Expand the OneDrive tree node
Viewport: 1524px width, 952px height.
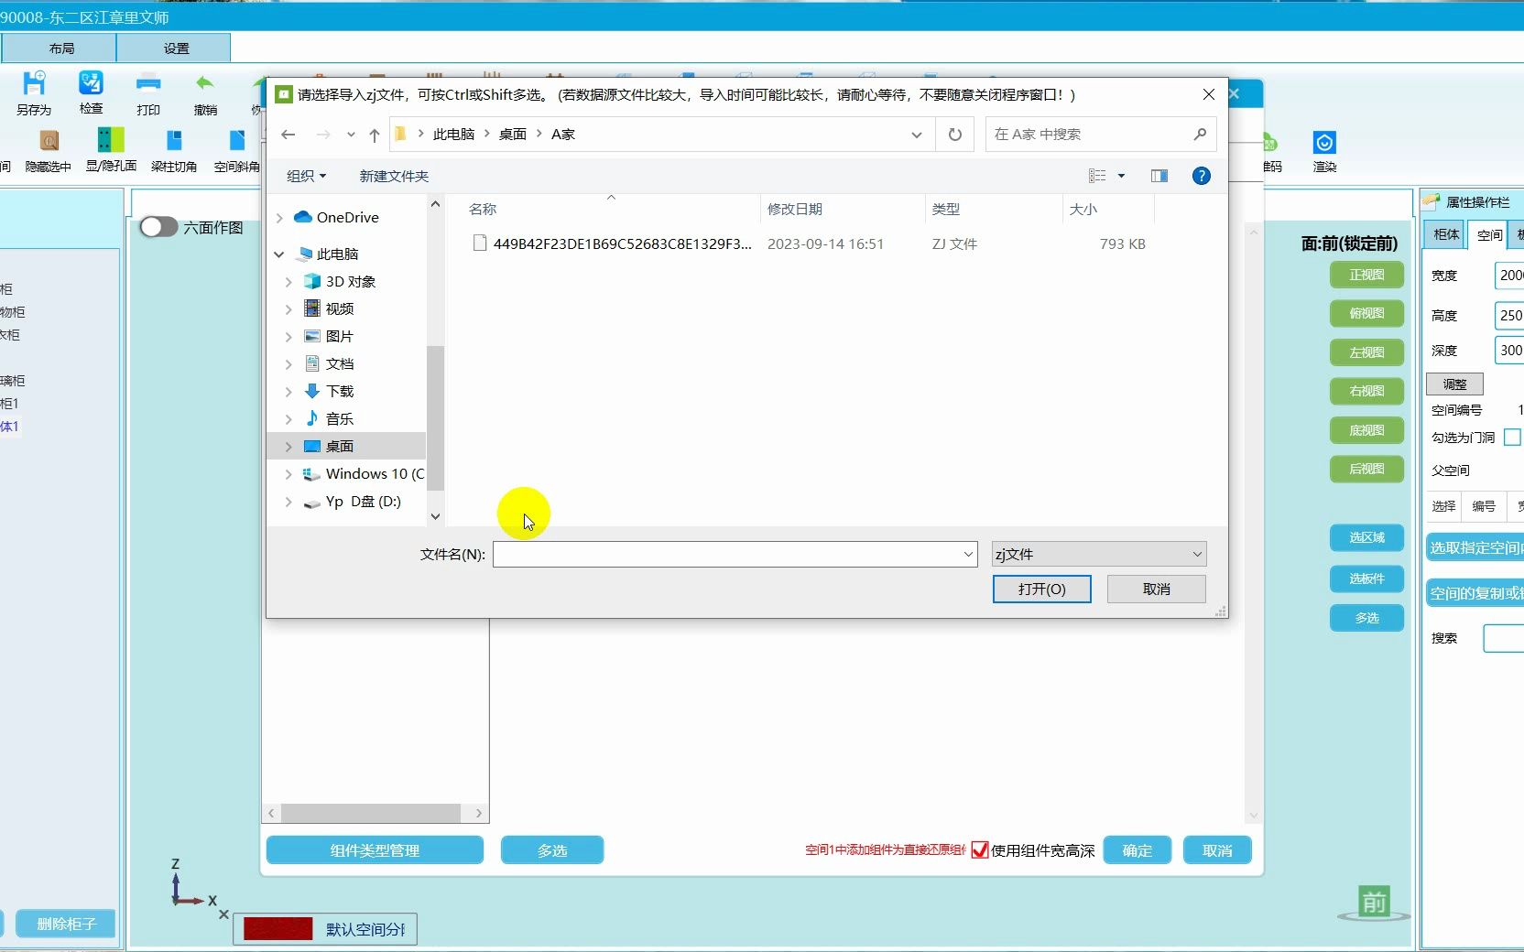(279, 218)
